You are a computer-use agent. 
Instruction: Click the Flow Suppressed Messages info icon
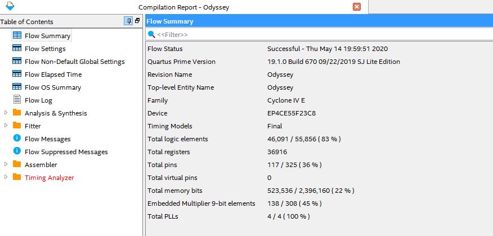[x=17, y=151]
